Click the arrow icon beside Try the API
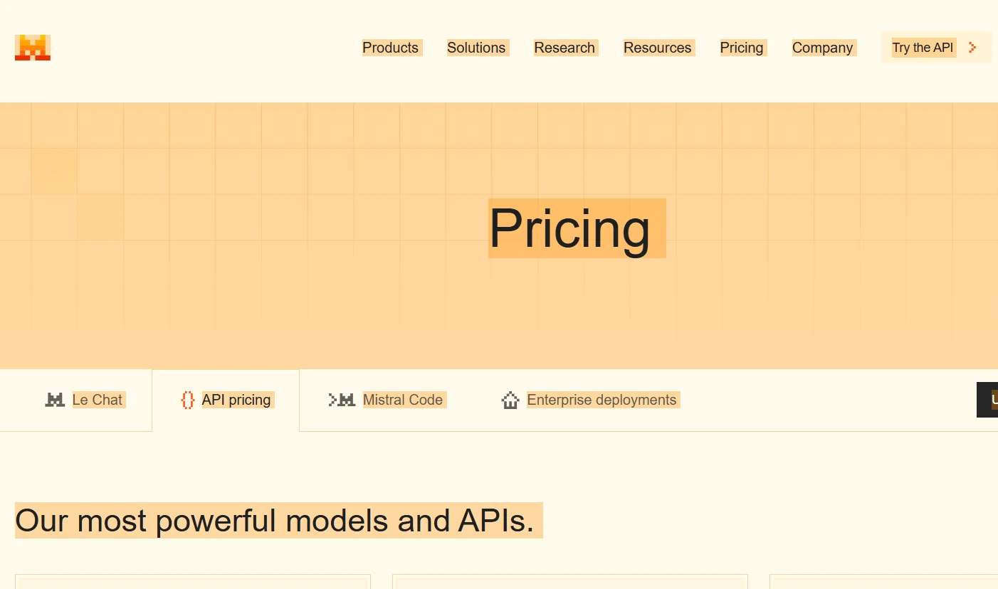This screenshot has width=998, height=589. tap(972, 48)
